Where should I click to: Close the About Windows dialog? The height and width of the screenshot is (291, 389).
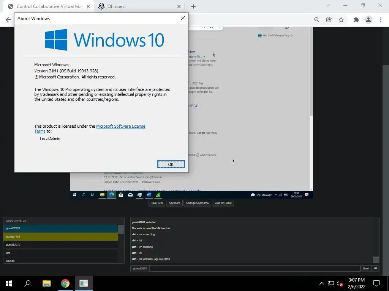pyautogui.click(x=183, y=18)
